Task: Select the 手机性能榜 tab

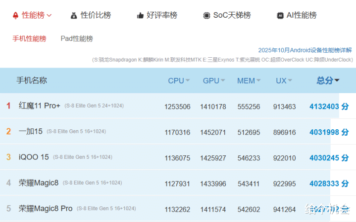Action: tap(29, 38)
